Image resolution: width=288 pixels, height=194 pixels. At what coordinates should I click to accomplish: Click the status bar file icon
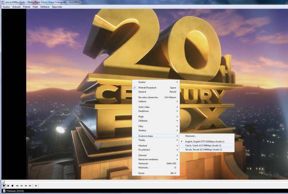pos(4,191)
